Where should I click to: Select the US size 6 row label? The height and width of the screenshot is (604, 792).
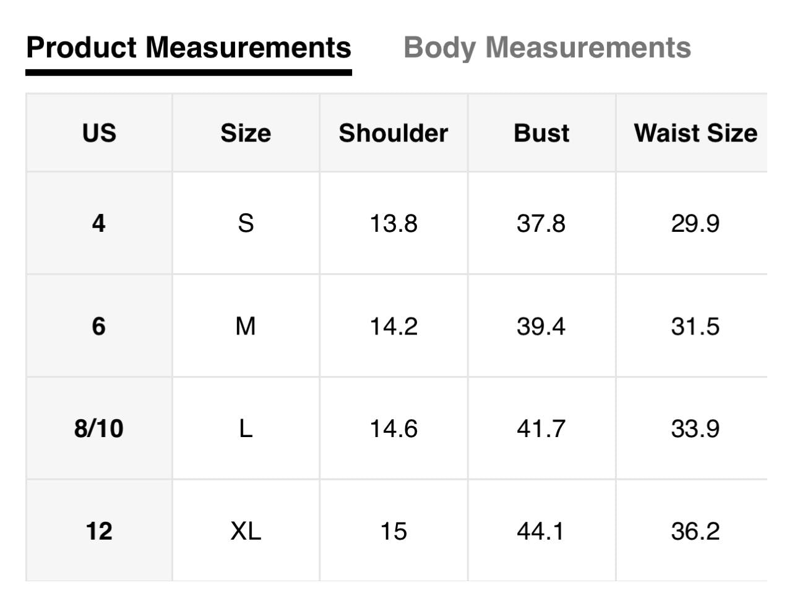tap(99, 326)
